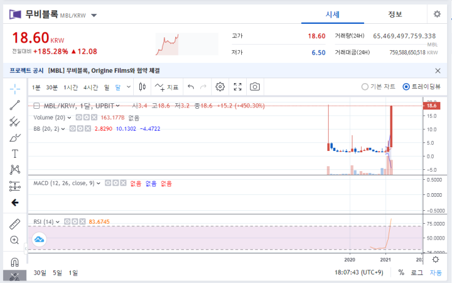Screen dimensions: 452x283
Task: Pick the brush drawing tool
Action: point(15,138)
